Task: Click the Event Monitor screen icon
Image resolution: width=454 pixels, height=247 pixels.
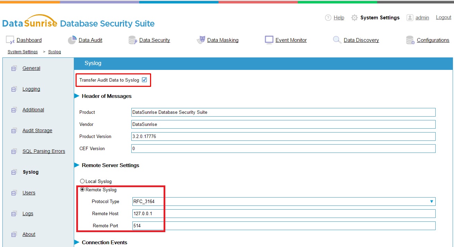Action: click(x=269, y=40)
